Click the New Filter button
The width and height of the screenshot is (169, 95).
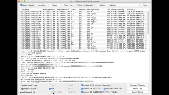pyautogui.click(x=42, y=5)
